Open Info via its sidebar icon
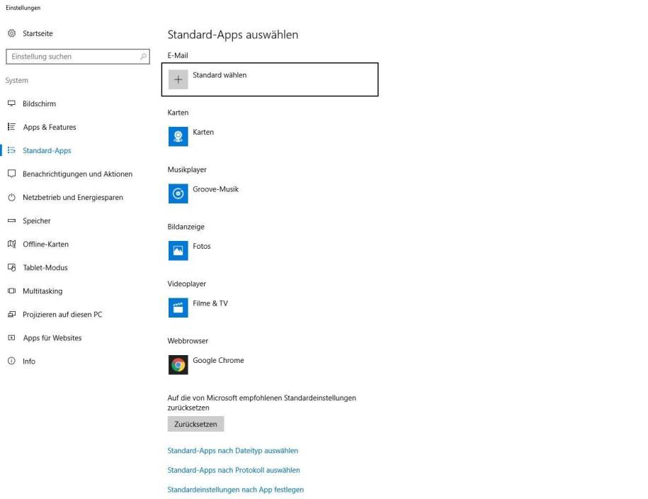 point(13,361)
